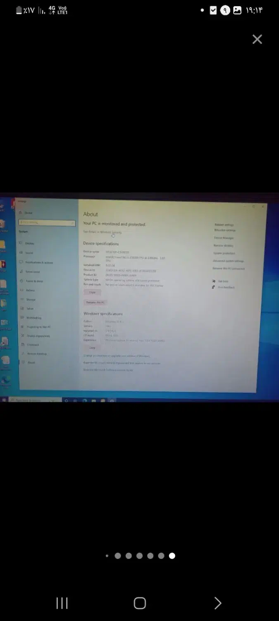Screen dimensions: 279x621
Task: Select About in the sidebar
Action: tap(28, 362)
